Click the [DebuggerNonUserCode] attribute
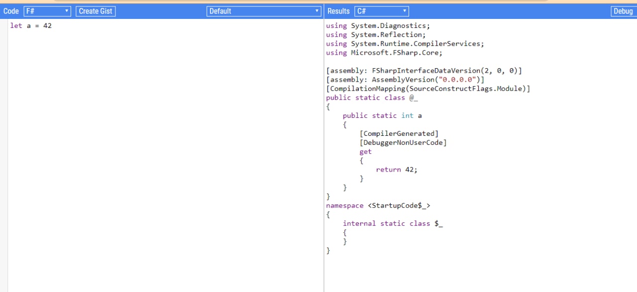 pos(403,142)
